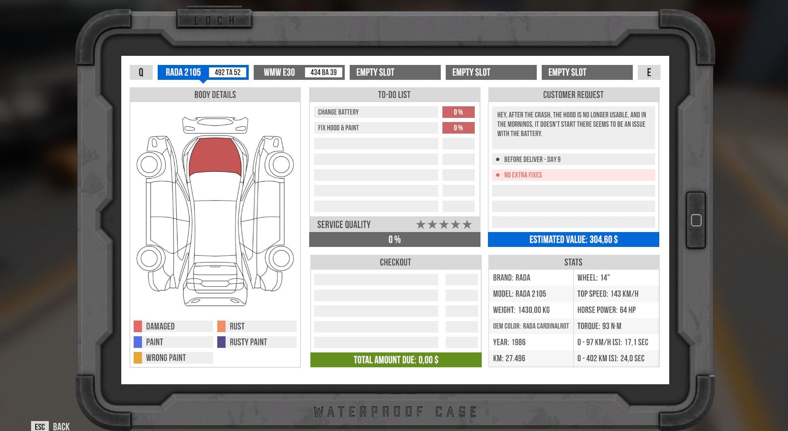The image size is (788, 431).
Task: Select the Change Battery task
Action: pos(376,112)
